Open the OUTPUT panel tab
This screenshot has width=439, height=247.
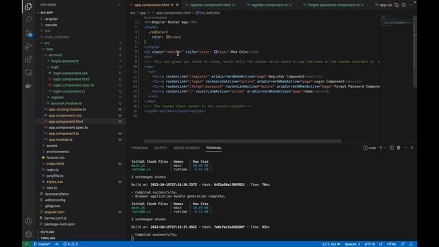(161, 148)
